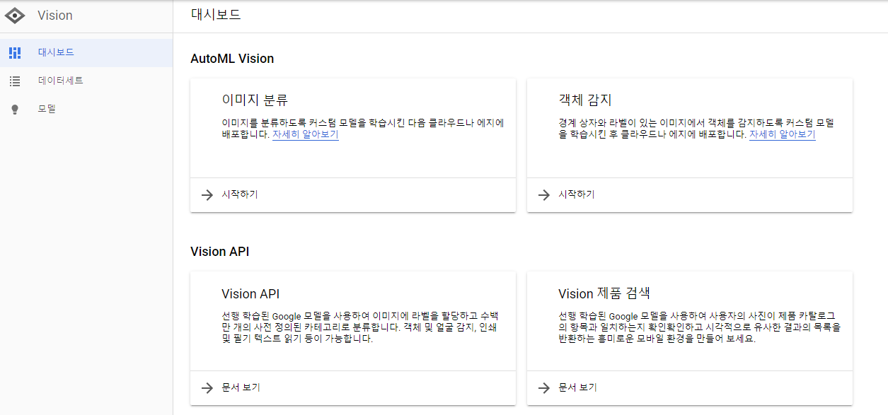Start 이미지 분류 with 시작하기
Image resolution: width=888 pixels, height=415 pixels.
click(240, 194)
